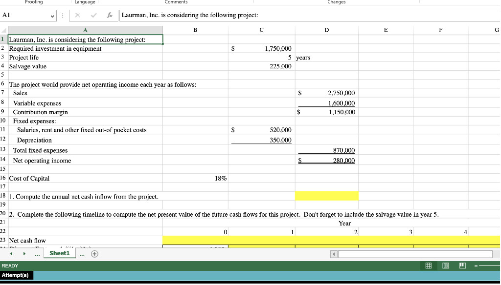Viewport: 501px width, 285px height.
Task: Click the Variable expenses 1,600,000 cell
Action: click(x=326, y=103)
